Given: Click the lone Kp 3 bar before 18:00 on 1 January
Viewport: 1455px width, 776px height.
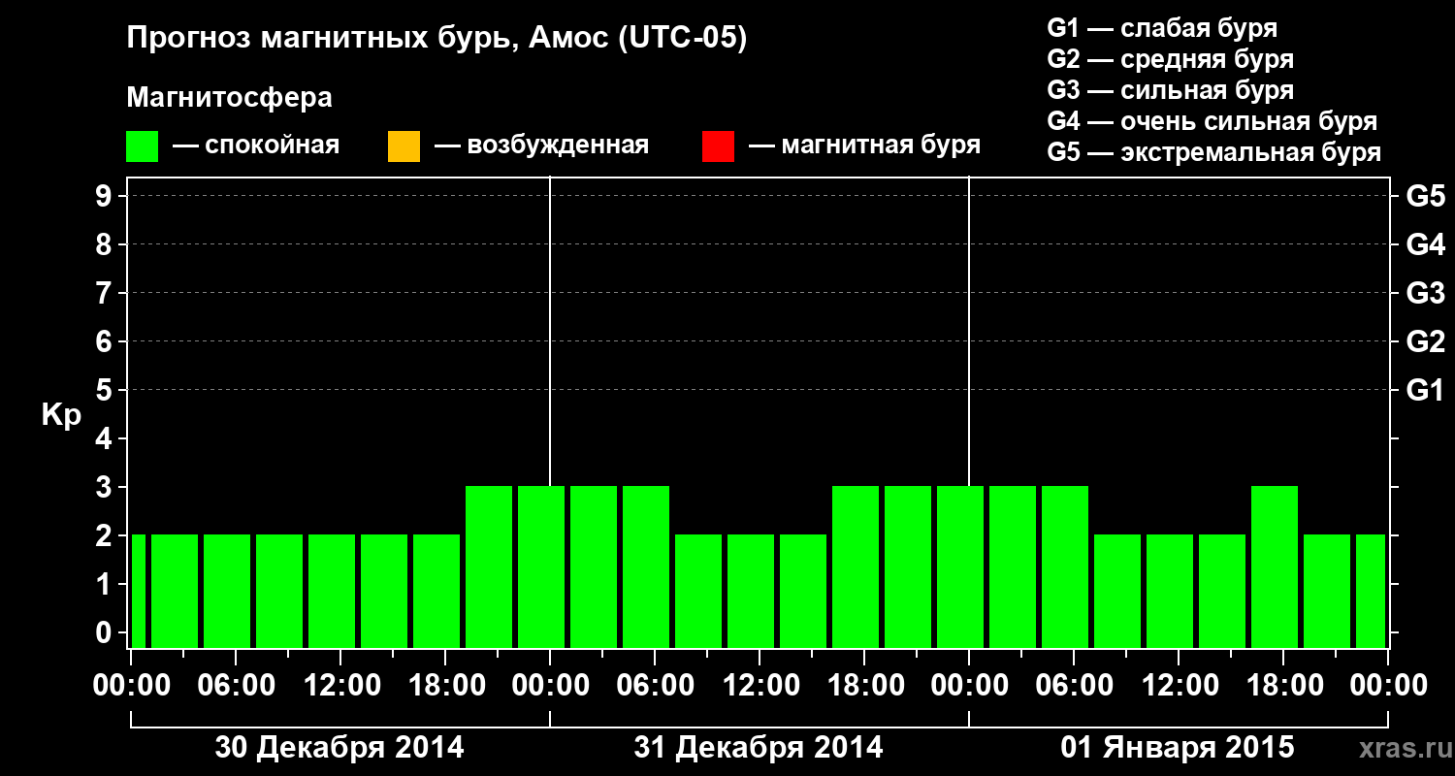Looking at the screenshot, I should 1275,566.
